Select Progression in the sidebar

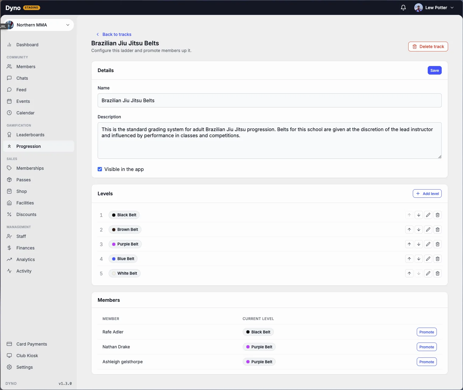point(39,146)
